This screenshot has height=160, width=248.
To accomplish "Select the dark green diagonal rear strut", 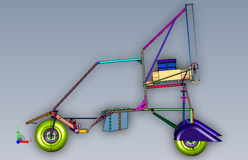I will 165,120.
